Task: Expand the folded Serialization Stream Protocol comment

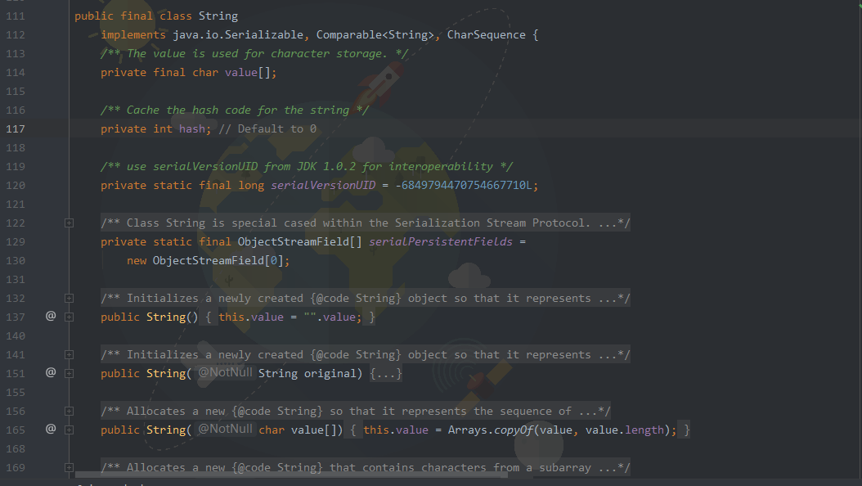Action: point(69,223)
